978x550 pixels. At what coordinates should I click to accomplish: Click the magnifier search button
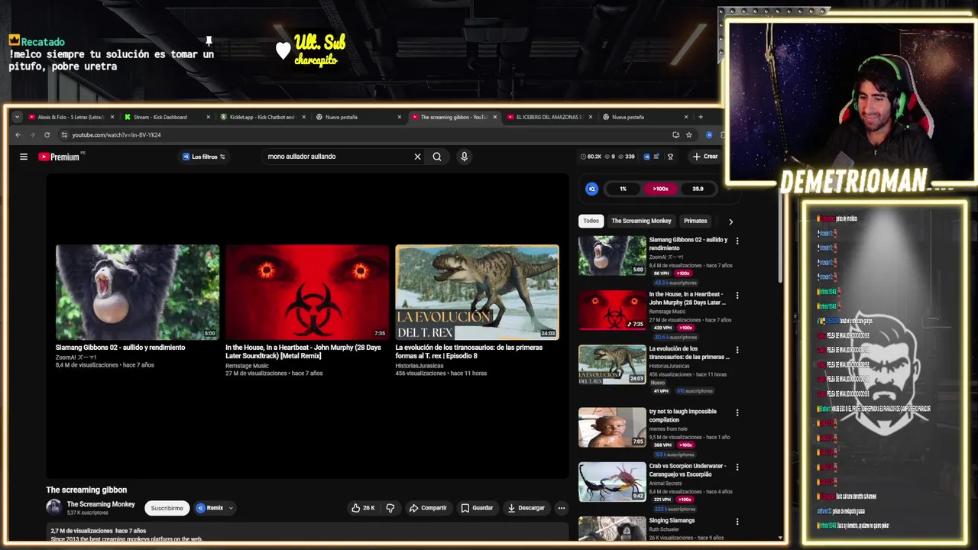(437, 157)
